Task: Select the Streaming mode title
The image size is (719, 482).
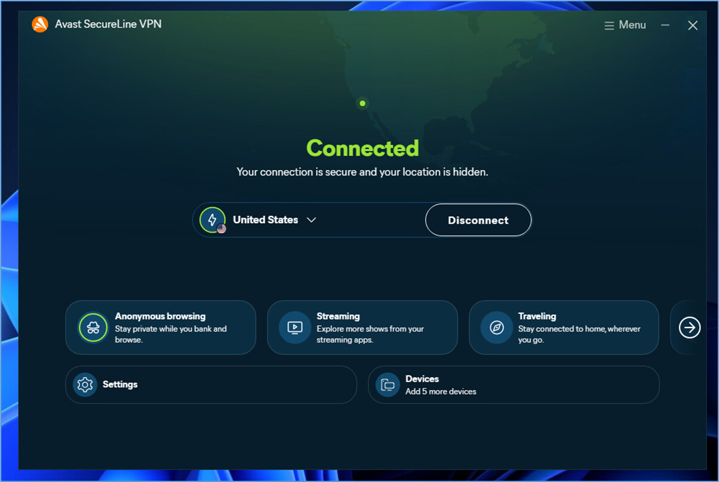Action: [x=338, y=316]
